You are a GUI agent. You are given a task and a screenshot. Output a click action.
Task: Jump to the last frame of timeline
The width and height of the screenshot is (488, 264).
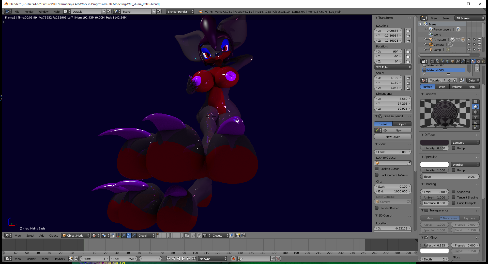tap(194, 259)
